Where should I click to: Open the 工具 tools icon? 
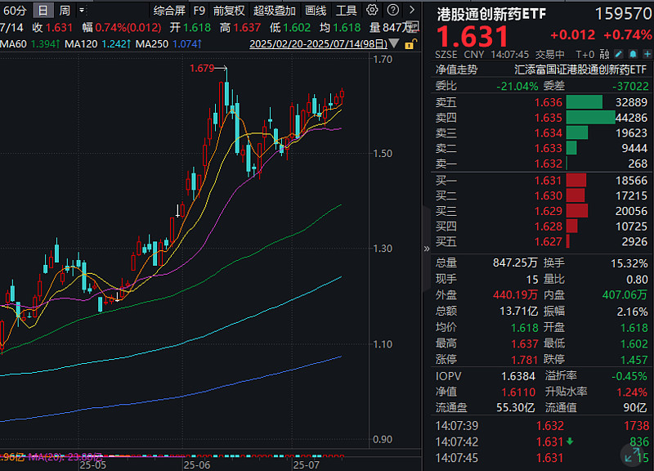(347, 11)
